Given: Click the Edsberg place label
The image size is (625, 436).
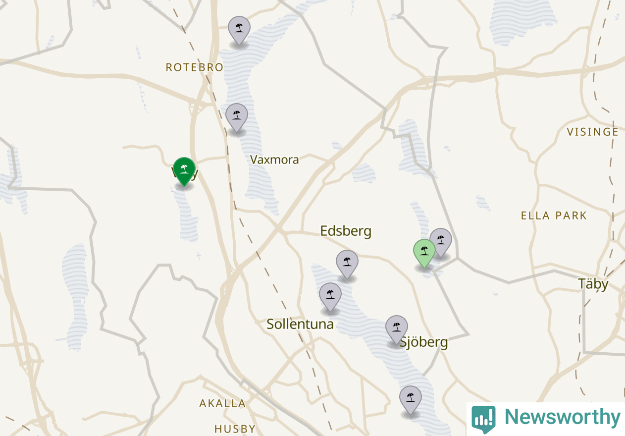Looking at the screenshot, I should (x=346, y=231).
